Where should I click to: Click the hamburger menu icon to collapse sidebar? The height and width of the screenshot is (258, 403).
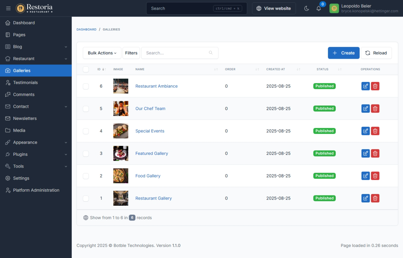(x=8, y=8)
